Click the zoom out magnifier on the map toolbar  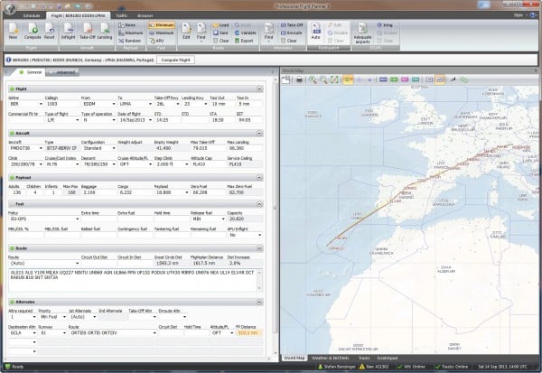pos(322,79)
